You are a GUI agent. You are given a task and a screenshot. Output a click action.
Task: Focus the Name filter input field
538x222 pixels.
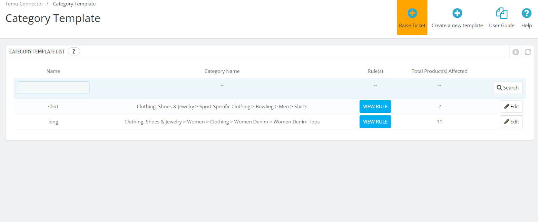pos(53,88)
